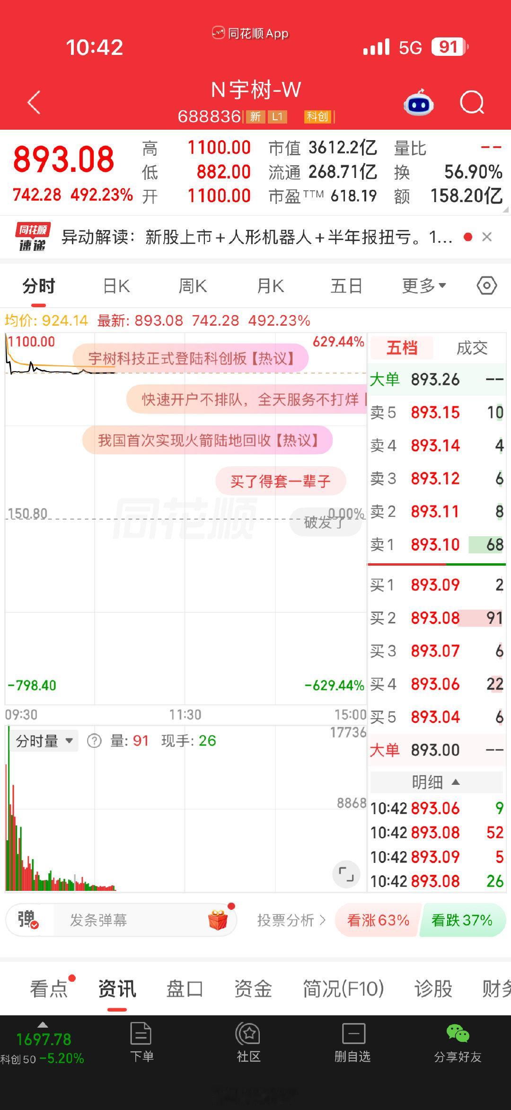Select 买2 price 893.08 row

tap(437, 618)
